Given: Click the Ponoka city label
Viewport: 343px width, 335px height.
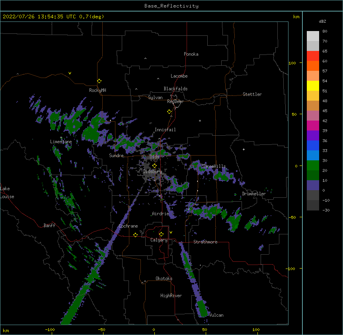Looking at the screenshot, I should click(x=191, y=54).
